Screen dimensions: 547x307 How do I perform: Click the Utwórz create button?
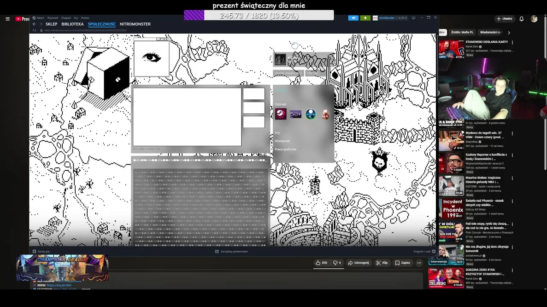click(504, 19)
